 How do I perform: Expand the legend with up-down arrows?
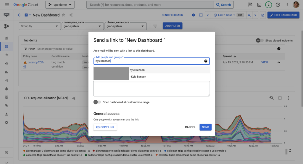290,151
